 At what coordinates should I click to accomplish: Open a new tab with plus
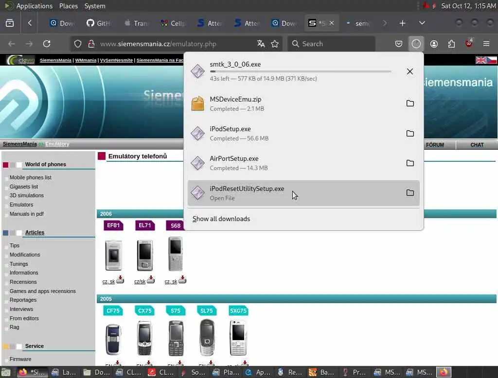pyautogui.click(x=402, y=23)
